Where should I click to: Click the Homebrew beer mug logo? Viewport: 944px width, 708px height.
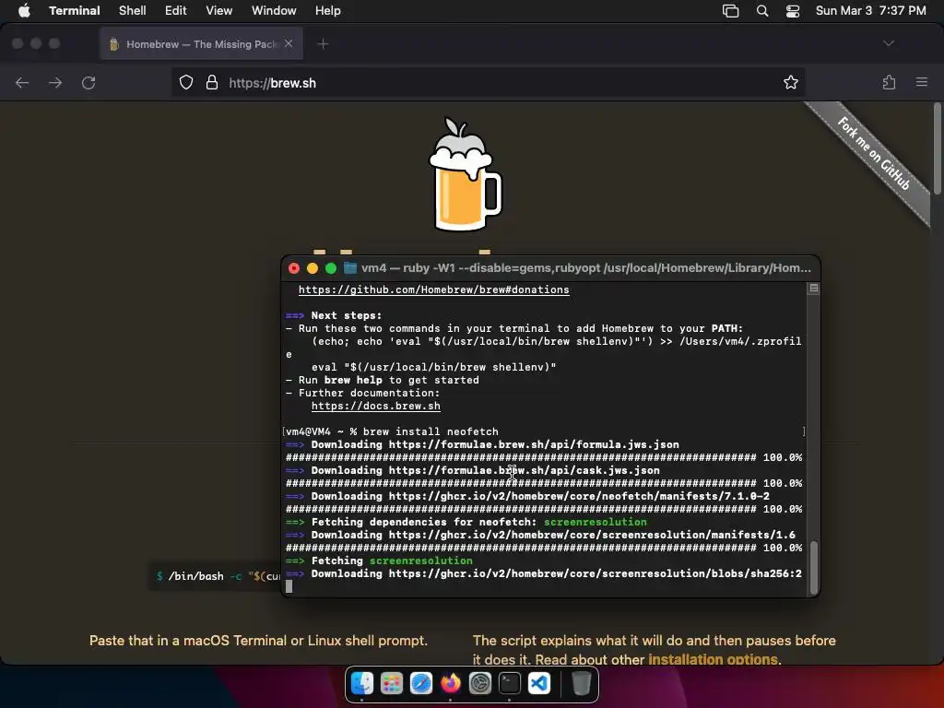tap(465, 174)
